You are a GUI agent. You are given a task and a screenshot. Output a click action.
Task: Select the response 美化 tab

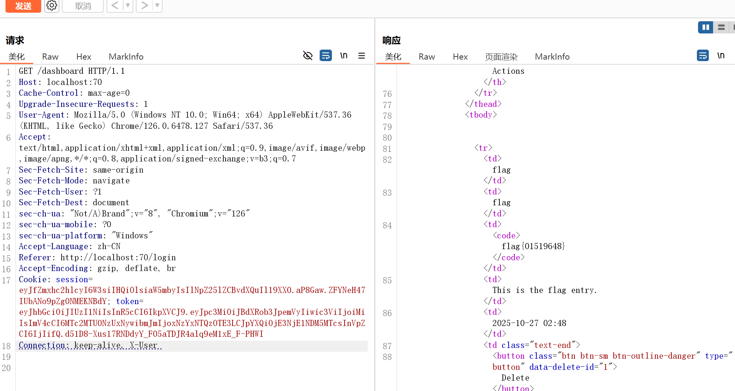click(393, 57)
